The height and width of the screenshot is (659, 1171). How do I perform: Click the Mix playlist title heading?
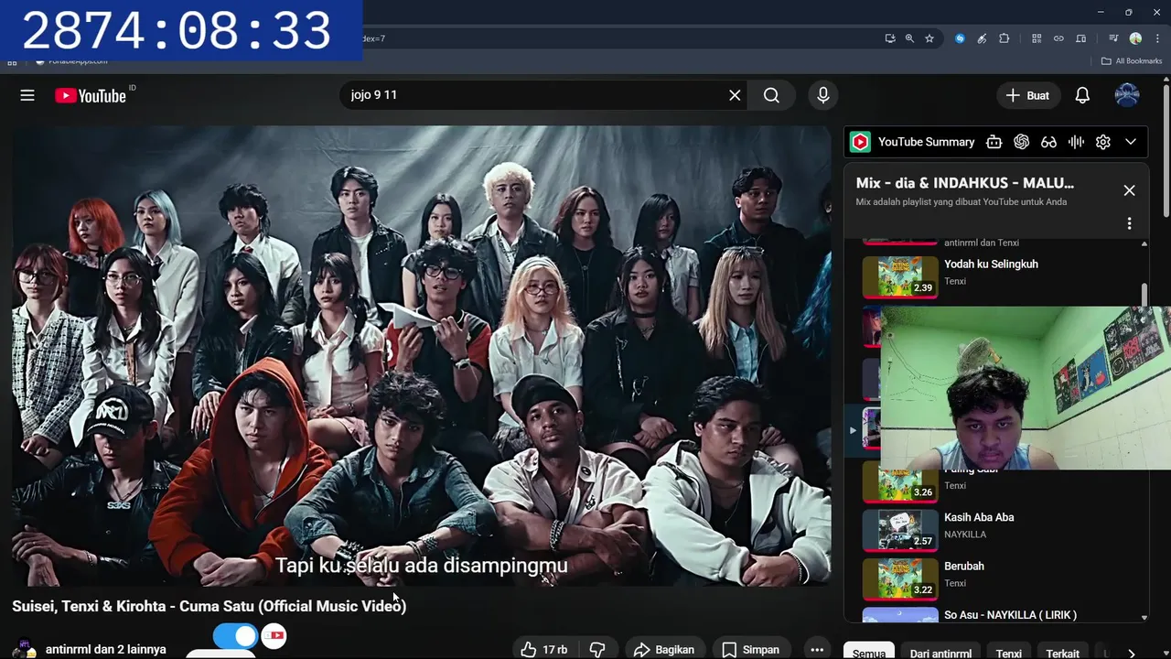pyautogui.click(x=965, y=183)
